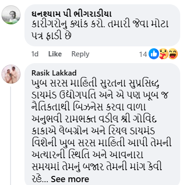Collapse thread via vertical line under Rasik's avatar

coord(11,136)
